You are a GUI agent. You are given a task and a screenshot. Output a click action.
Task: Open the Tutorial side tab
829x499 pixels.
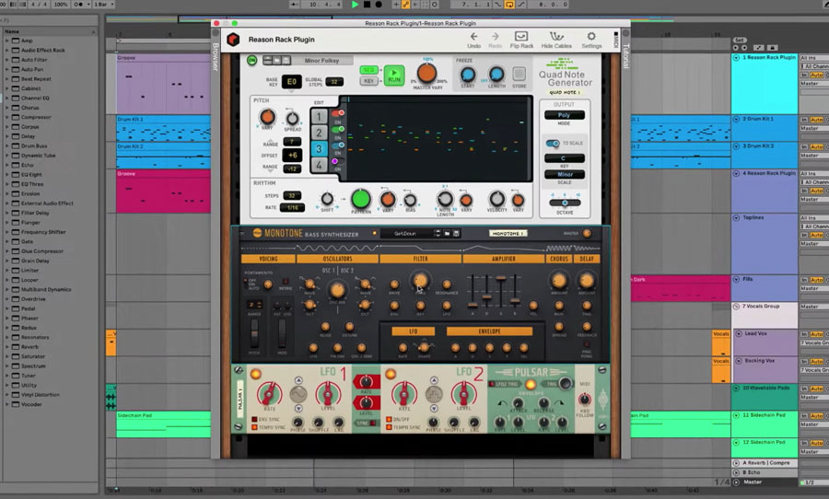[x=625, y=56]
